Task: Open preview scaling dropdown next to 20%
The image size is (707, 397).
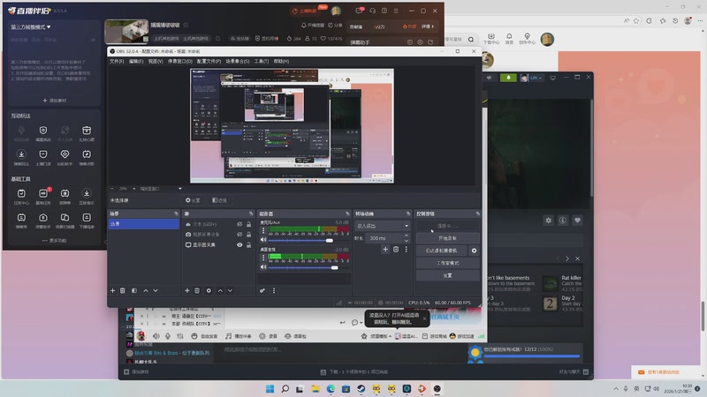Action: (x=180, y=189)
